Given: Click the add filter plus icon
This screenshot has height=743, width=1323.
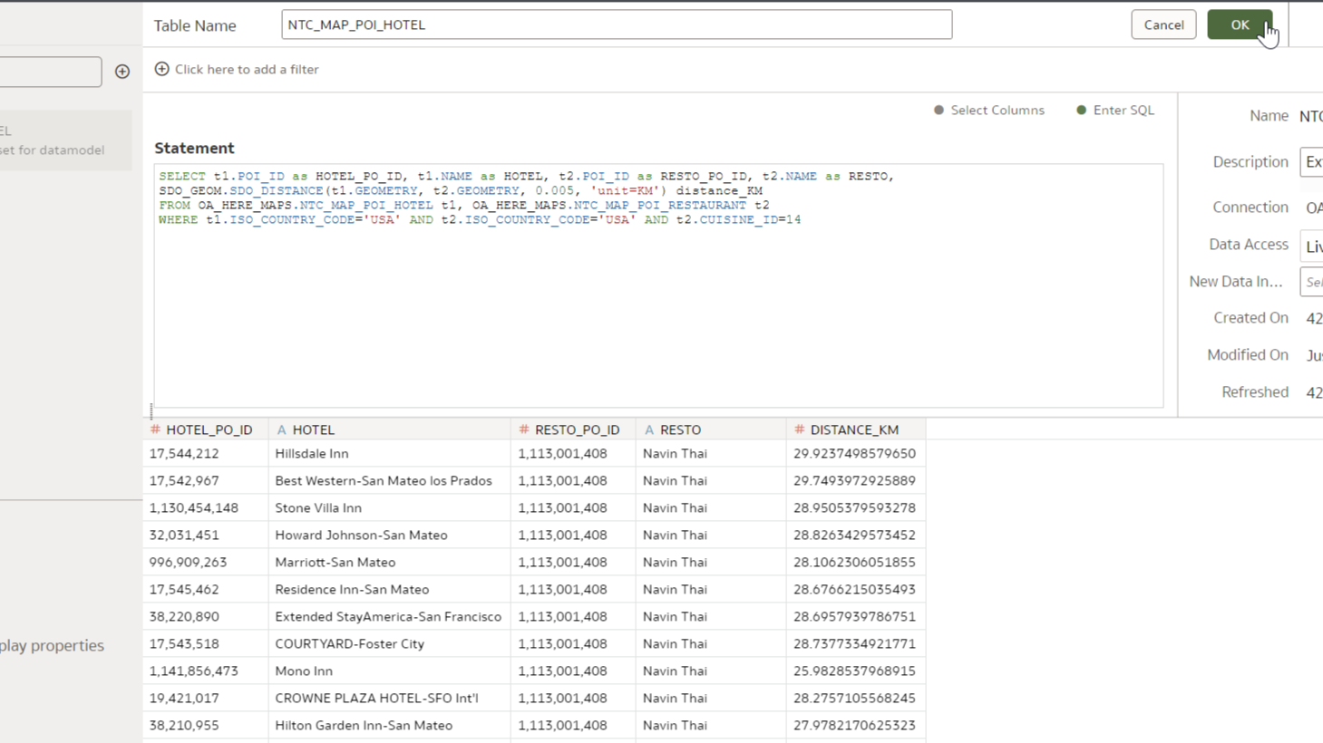Looking at the screenshot, I should pyautogui.click(x=161, y=69).
